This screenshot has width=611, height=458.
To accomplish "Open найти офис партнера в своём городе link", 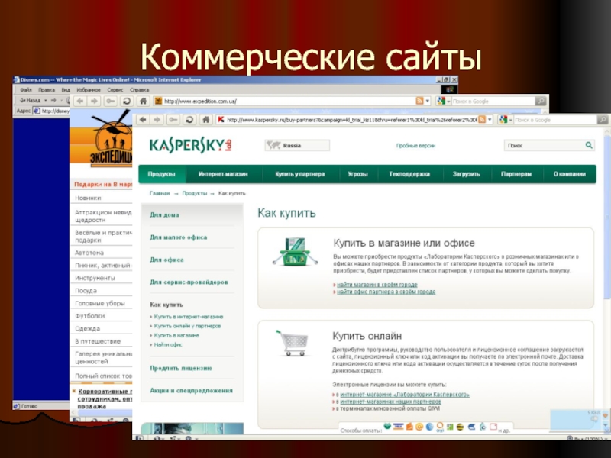I will 386,292.
